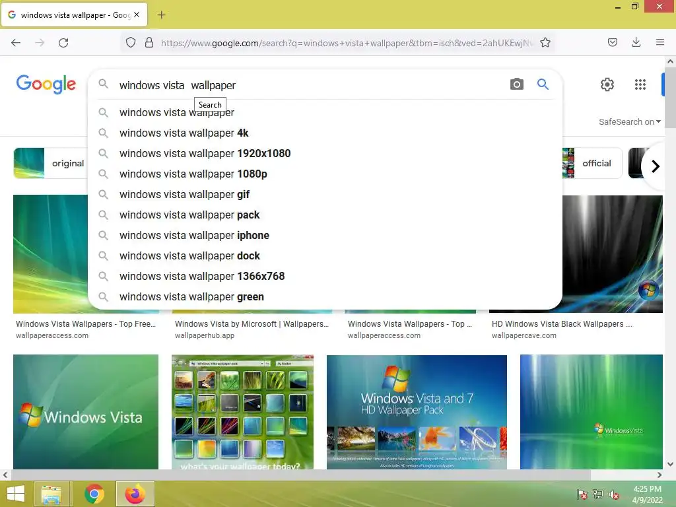This screenshot has height=507, width=676.
Task: Open the black Vista wallpaper thumbnail
Action: click(613, 254)
